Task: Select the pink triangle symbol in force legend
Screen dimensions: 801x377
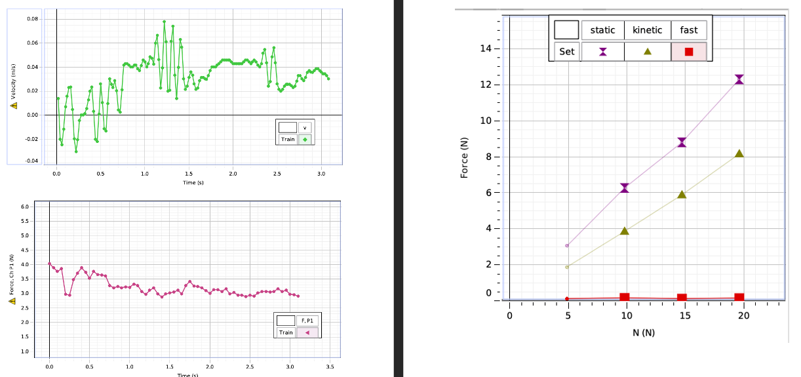Action: pos(307,332)
